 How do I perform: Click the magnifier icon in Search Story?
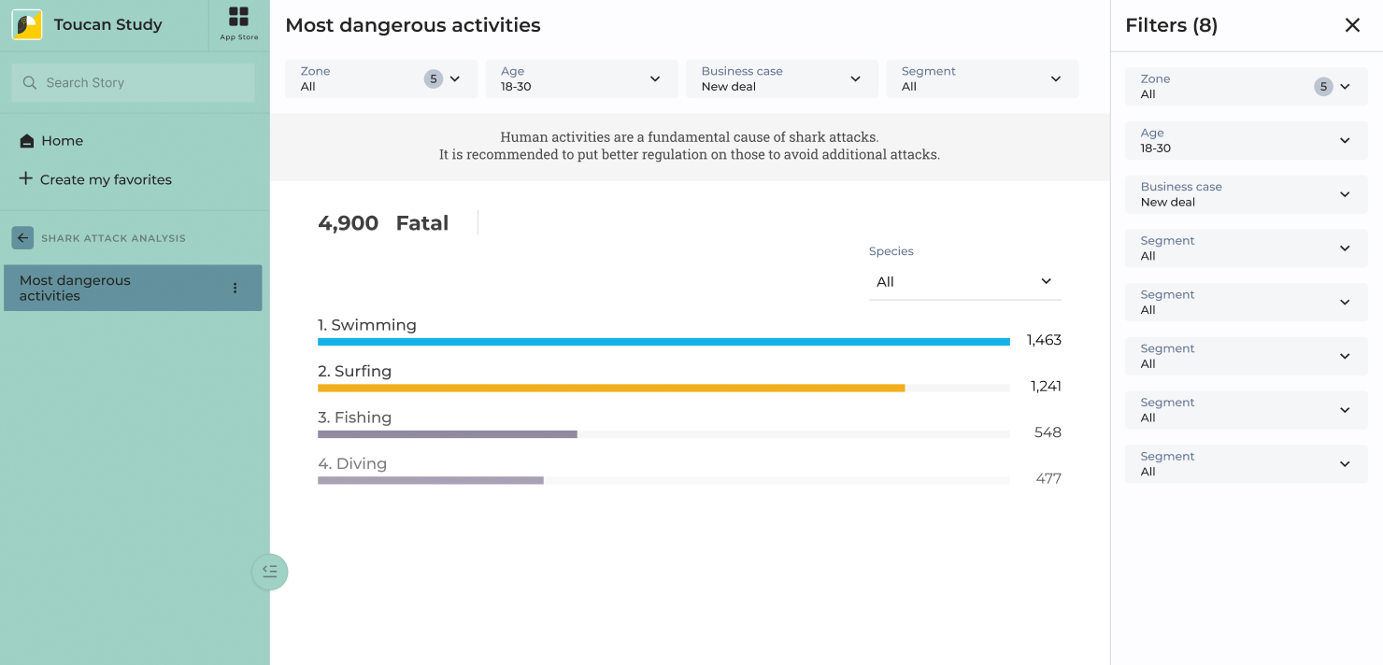click(30, 83)
